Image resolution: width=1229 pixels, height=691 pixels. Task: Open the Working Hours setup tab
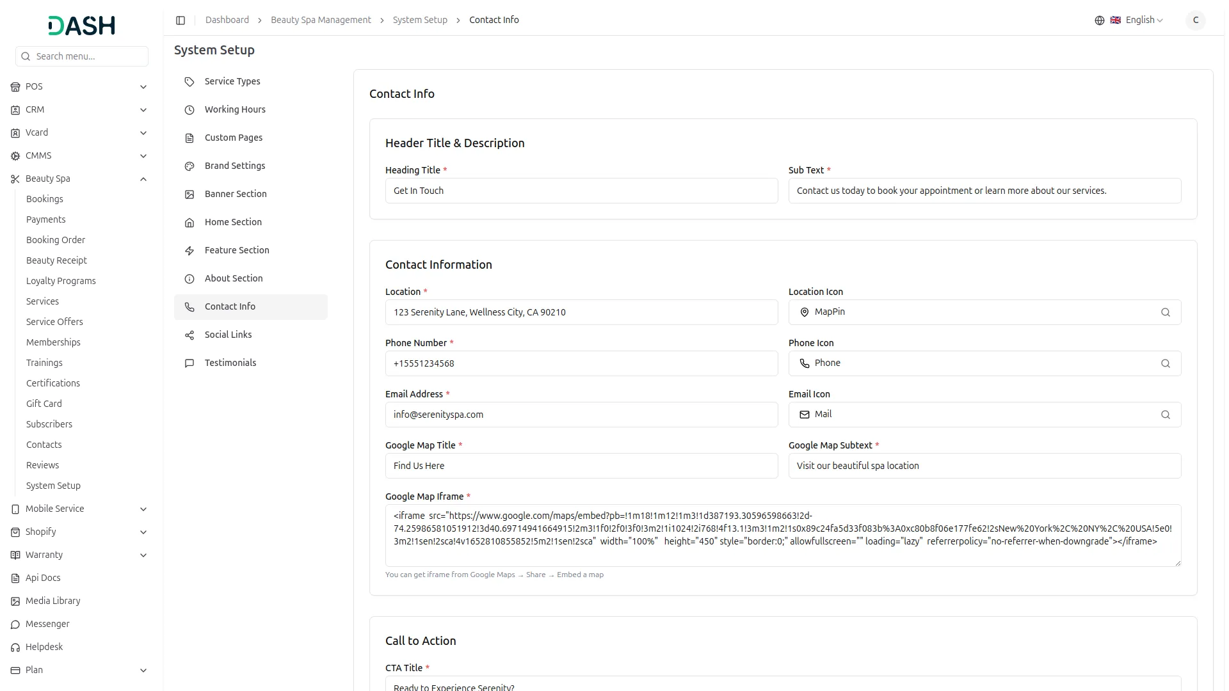[x=235, y=109]
